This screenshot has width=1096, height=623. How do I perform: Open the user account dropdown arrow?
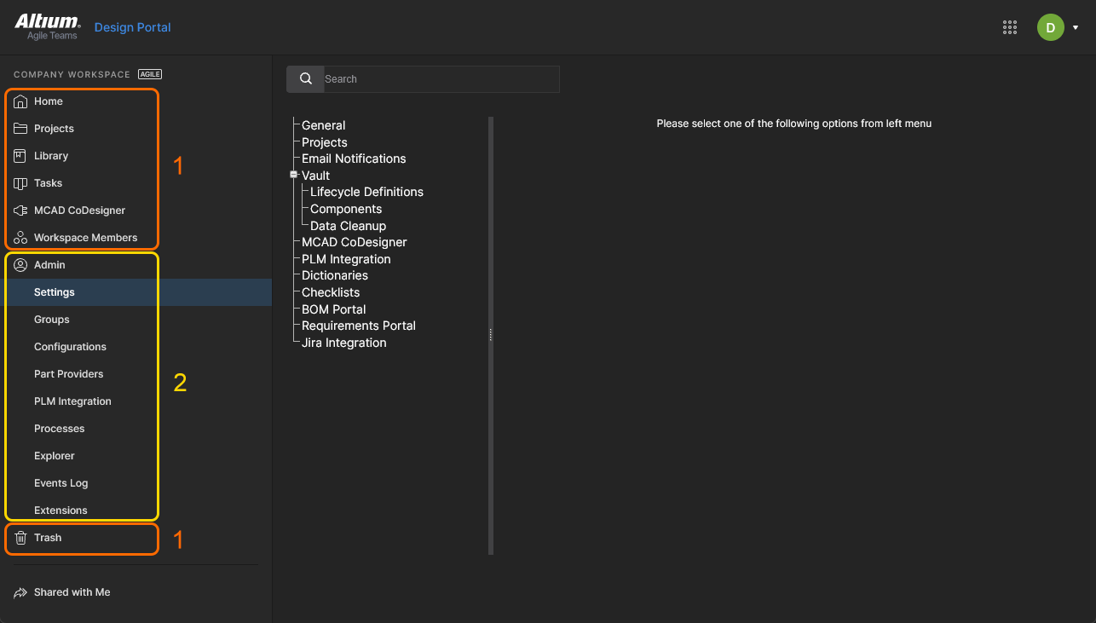1076,27
